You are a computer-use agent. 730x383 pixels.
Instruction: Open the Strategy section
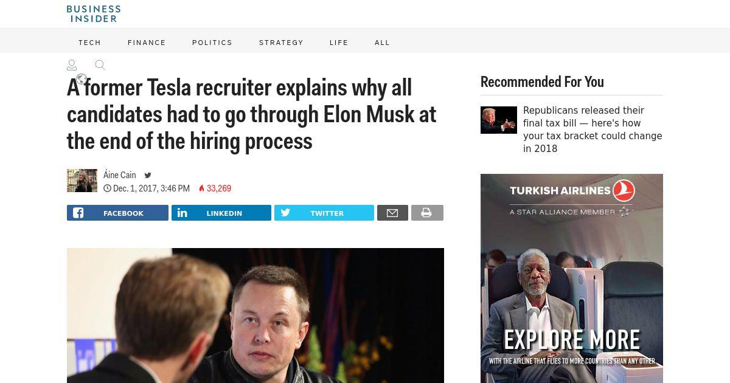point(281,43)
